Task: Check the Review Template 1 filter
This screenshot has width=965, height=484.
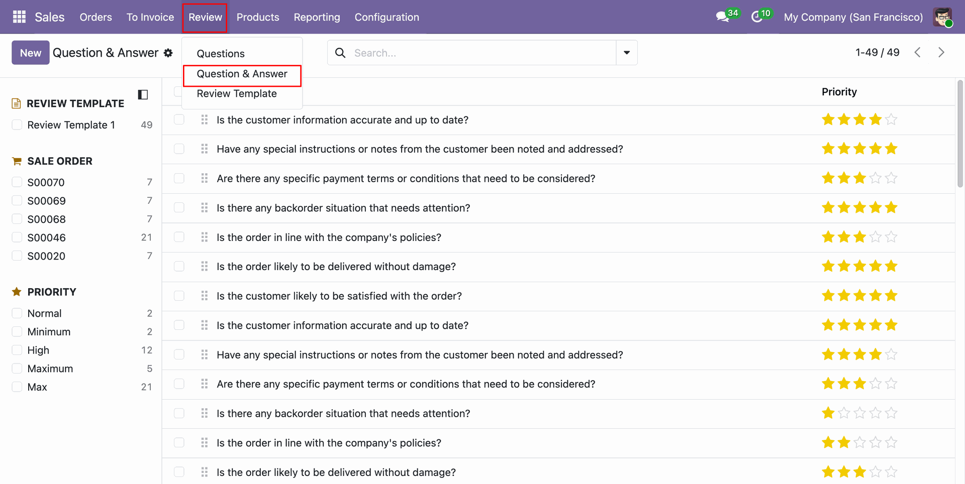Action: 17,125
